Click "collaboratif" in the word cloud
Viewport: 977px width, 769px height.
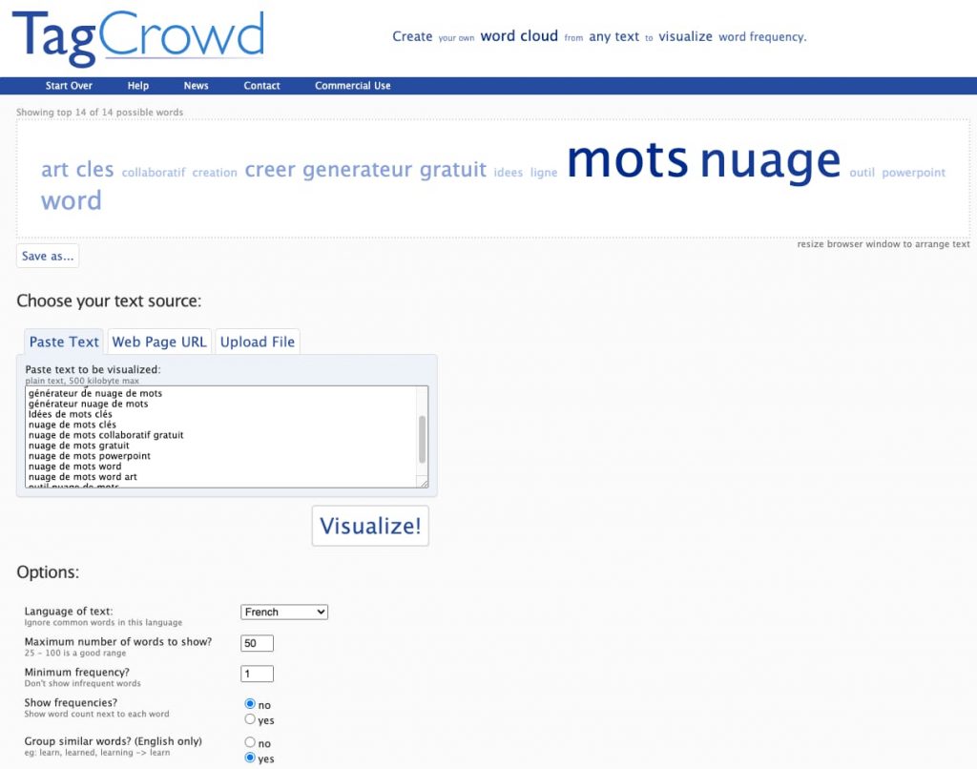154,173
